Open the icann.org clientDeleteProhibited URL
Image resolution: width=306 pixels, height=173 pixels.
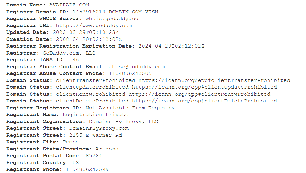[x=204, y=101]
